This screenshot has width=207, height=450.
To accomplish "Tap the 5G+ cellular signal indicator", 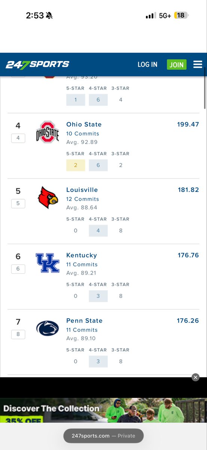I will pos(165,15).
